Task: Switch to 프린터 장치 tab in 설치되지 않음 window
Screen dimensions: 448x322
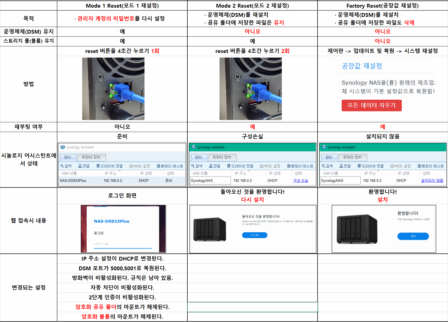Action: pos(352,157)
